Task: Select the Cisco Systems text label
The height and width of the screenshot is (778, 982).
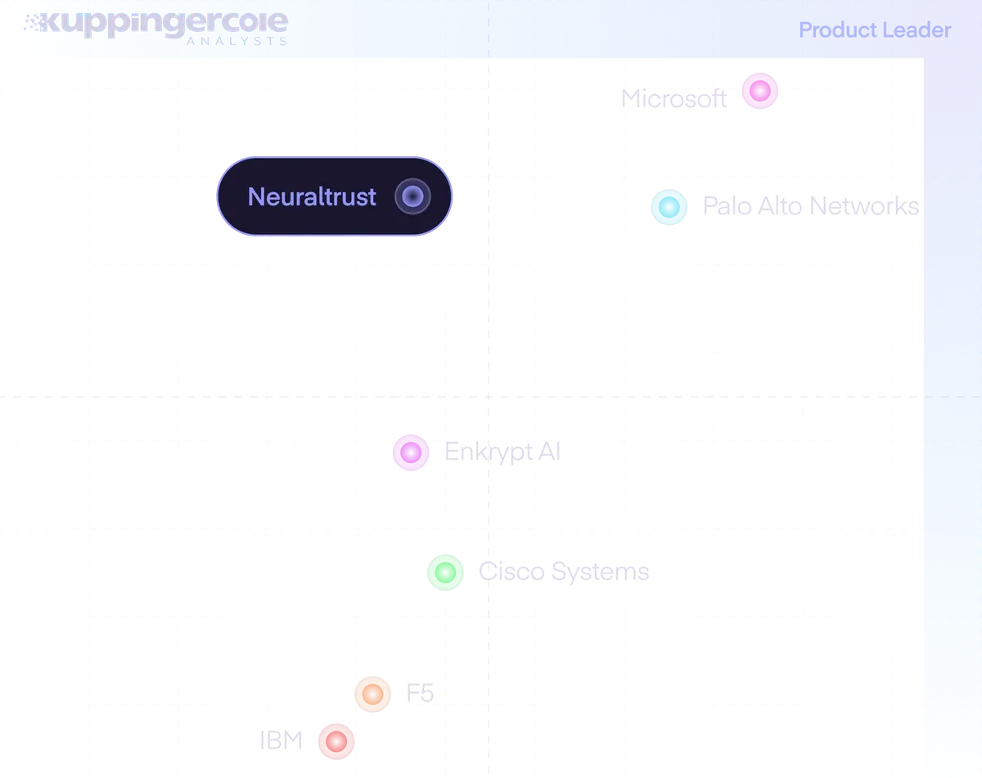Action: coord(564,571)
